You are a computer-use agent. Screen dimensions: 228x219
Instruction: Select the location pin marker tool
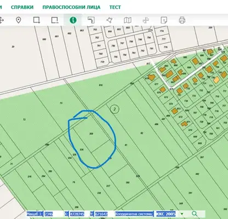coord(18,20)
